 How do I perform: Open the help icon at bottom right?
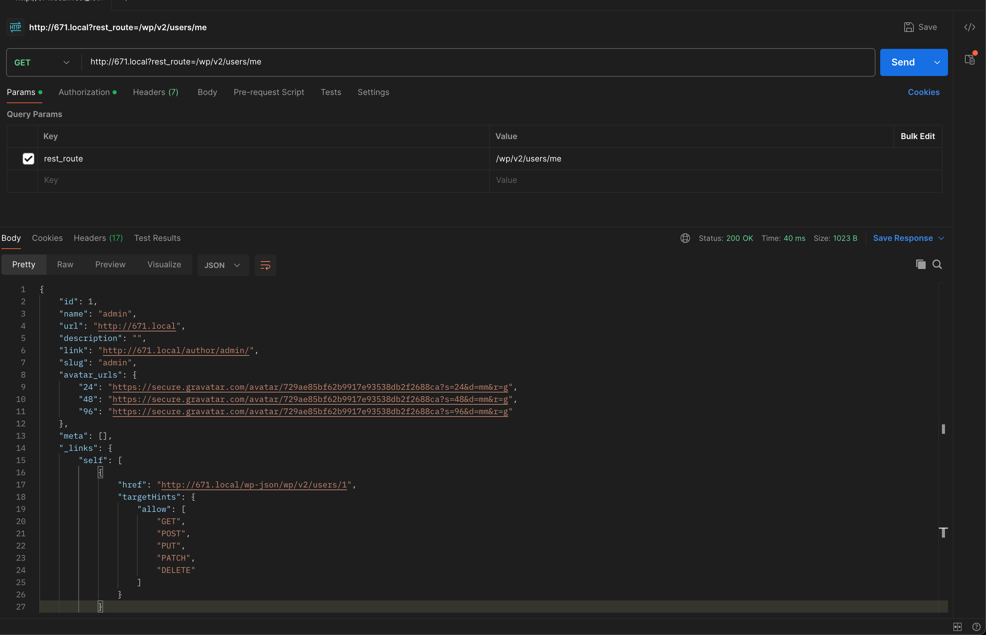tap(976, 627)
